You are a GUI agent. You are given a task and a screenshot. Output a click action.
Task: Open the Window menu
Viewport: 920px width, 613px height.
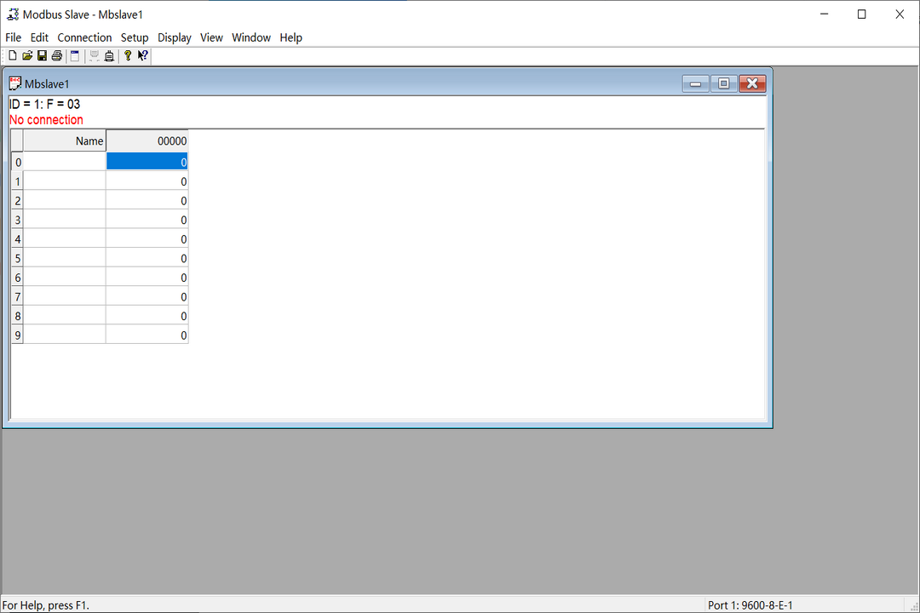250,37
